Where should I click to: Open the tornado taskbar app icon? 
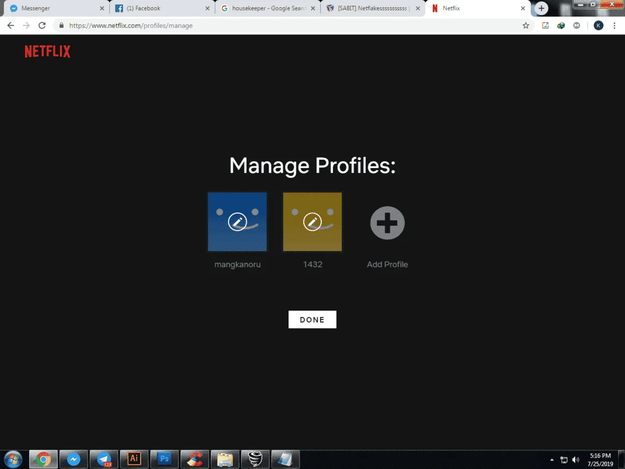(255, 459)
